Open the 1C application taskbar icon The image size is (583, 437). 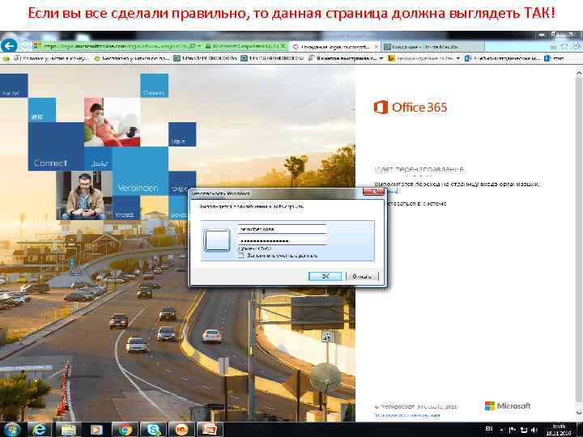182,430
